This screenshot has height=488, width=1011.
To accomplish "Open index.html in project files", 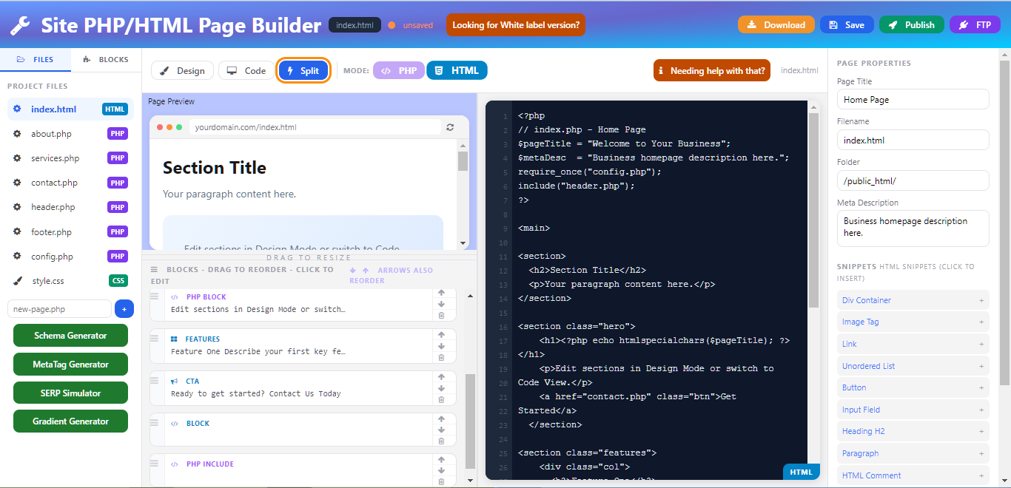I will point(70,109).
